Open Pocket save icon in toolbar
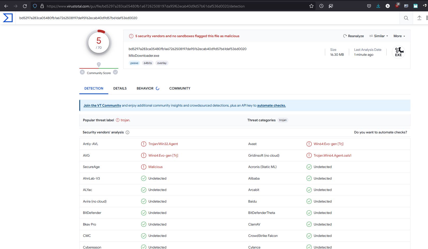 click(x=369, y=6)
